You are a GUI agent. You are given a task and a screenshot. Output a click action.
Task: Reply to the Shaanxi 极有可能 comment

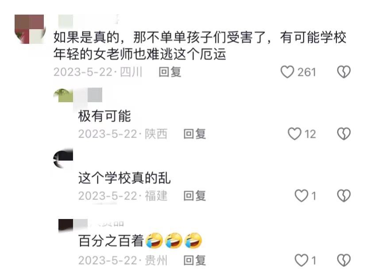(x=194, y=134)
